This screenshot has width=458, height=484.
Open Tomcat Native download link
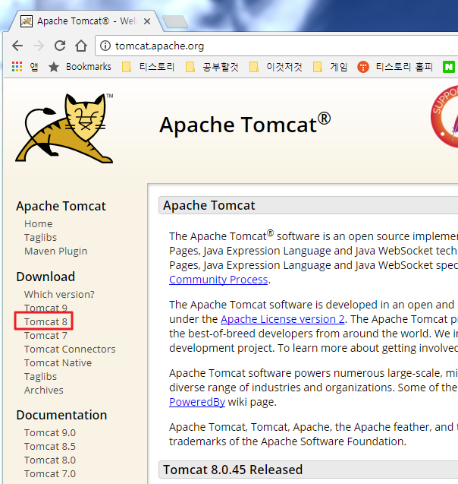tap(58, 362)
